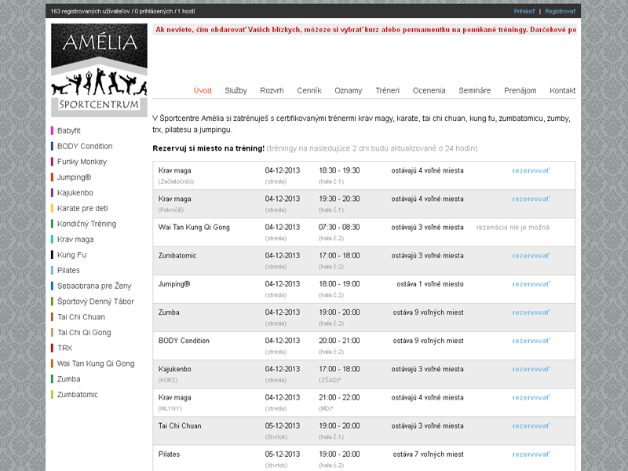Select Tai Chi Chuan in sidebar
Viewport: 628px width, 471px height.
click(82, 317)
